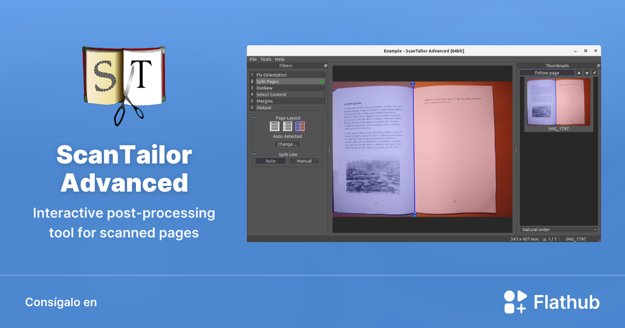
Task: Click the Change ... button under Page Layout
Action: [x=287, y=144]
